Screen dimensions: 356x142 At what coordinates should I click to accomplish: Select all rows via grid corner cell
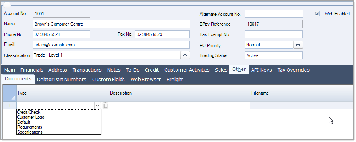[x=10, y=93]
